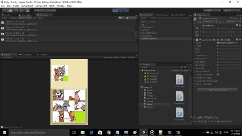The width and height of the screenshot is (242, 136).
Task: Expand the ImageOfPicture object in Hierarchy
Action: tap(140, 33)
